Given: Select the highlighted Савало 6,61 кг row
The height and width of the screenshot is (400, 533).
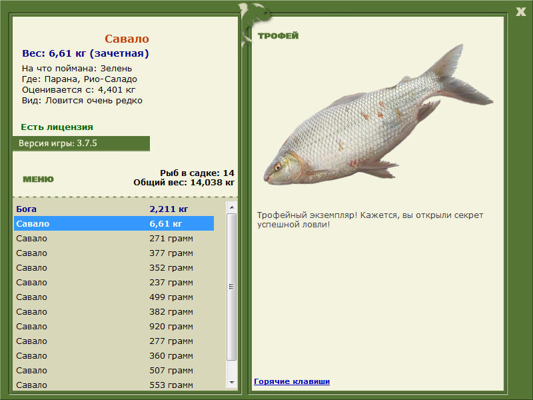Looking at the screenshot, I should point(114,223).
